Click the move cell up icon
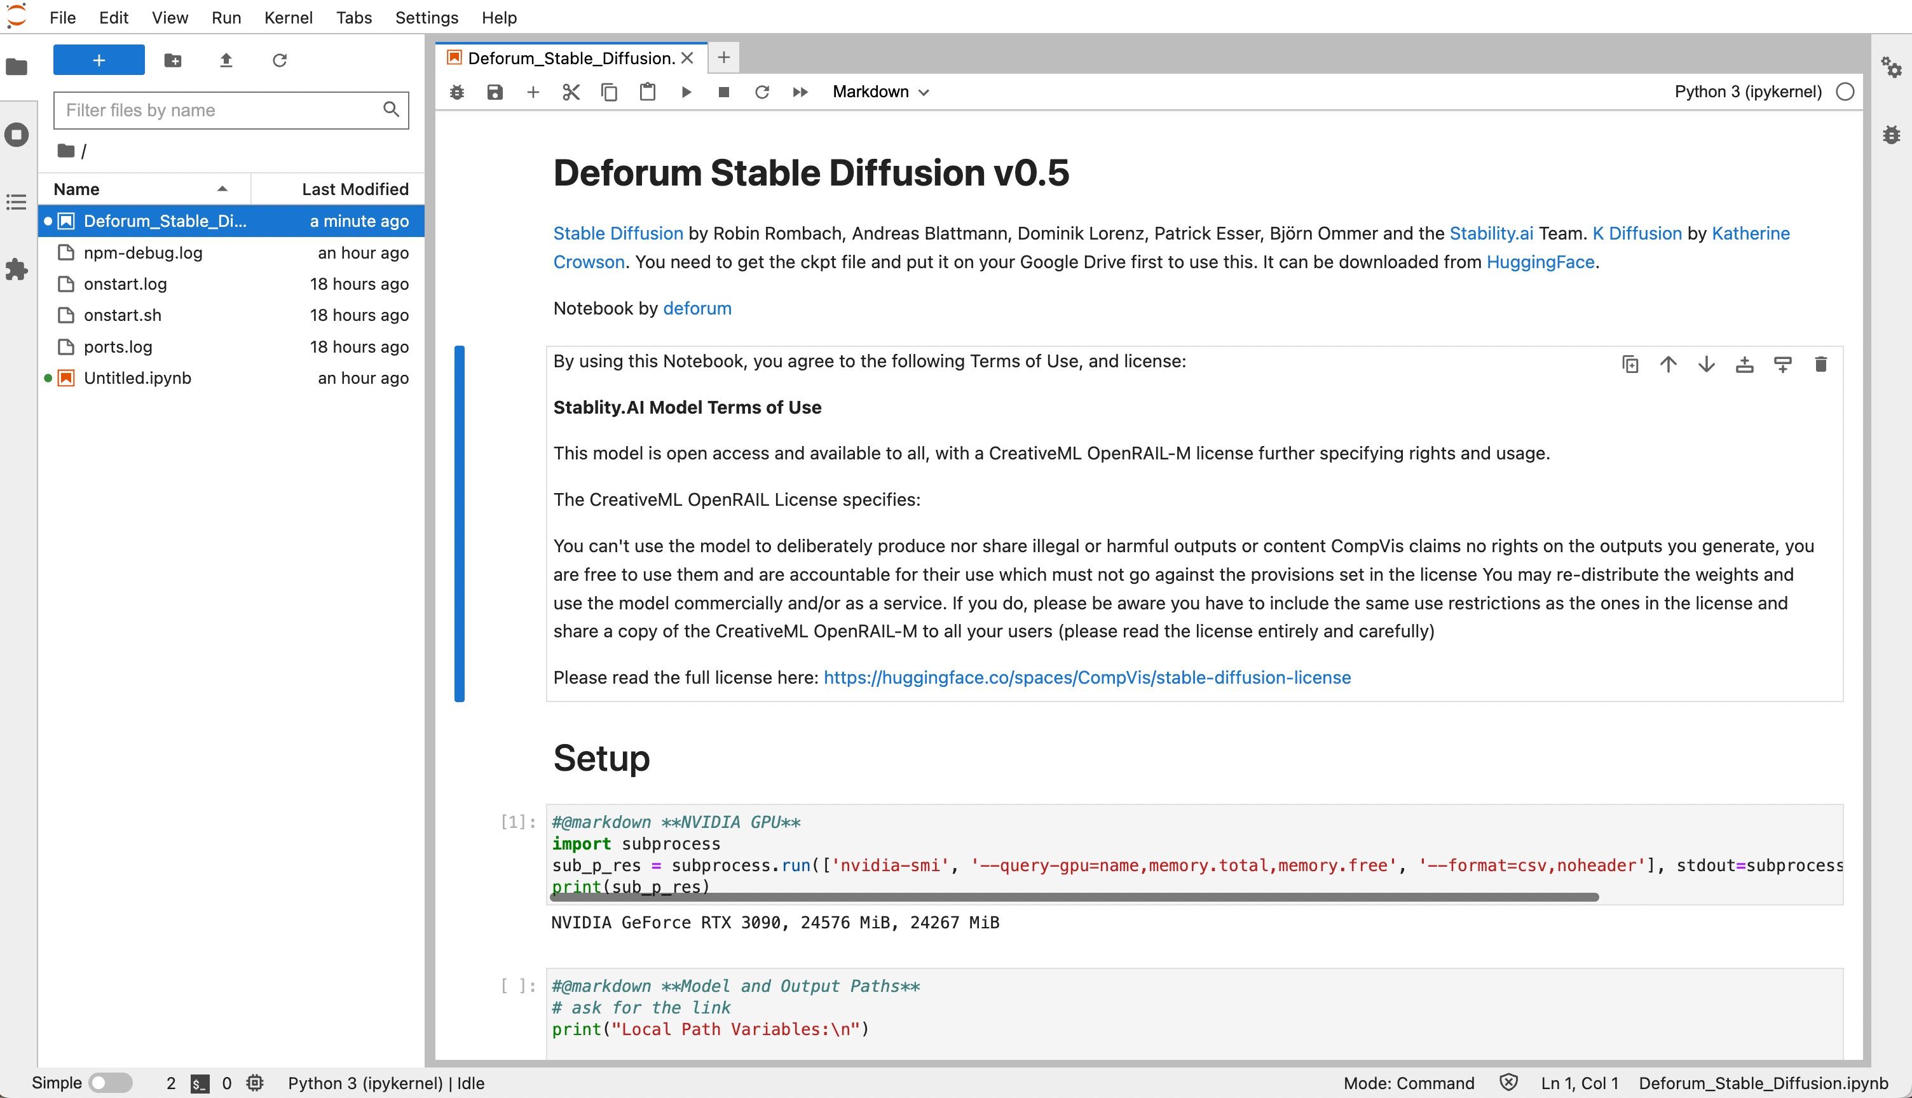 [1668, 365]
